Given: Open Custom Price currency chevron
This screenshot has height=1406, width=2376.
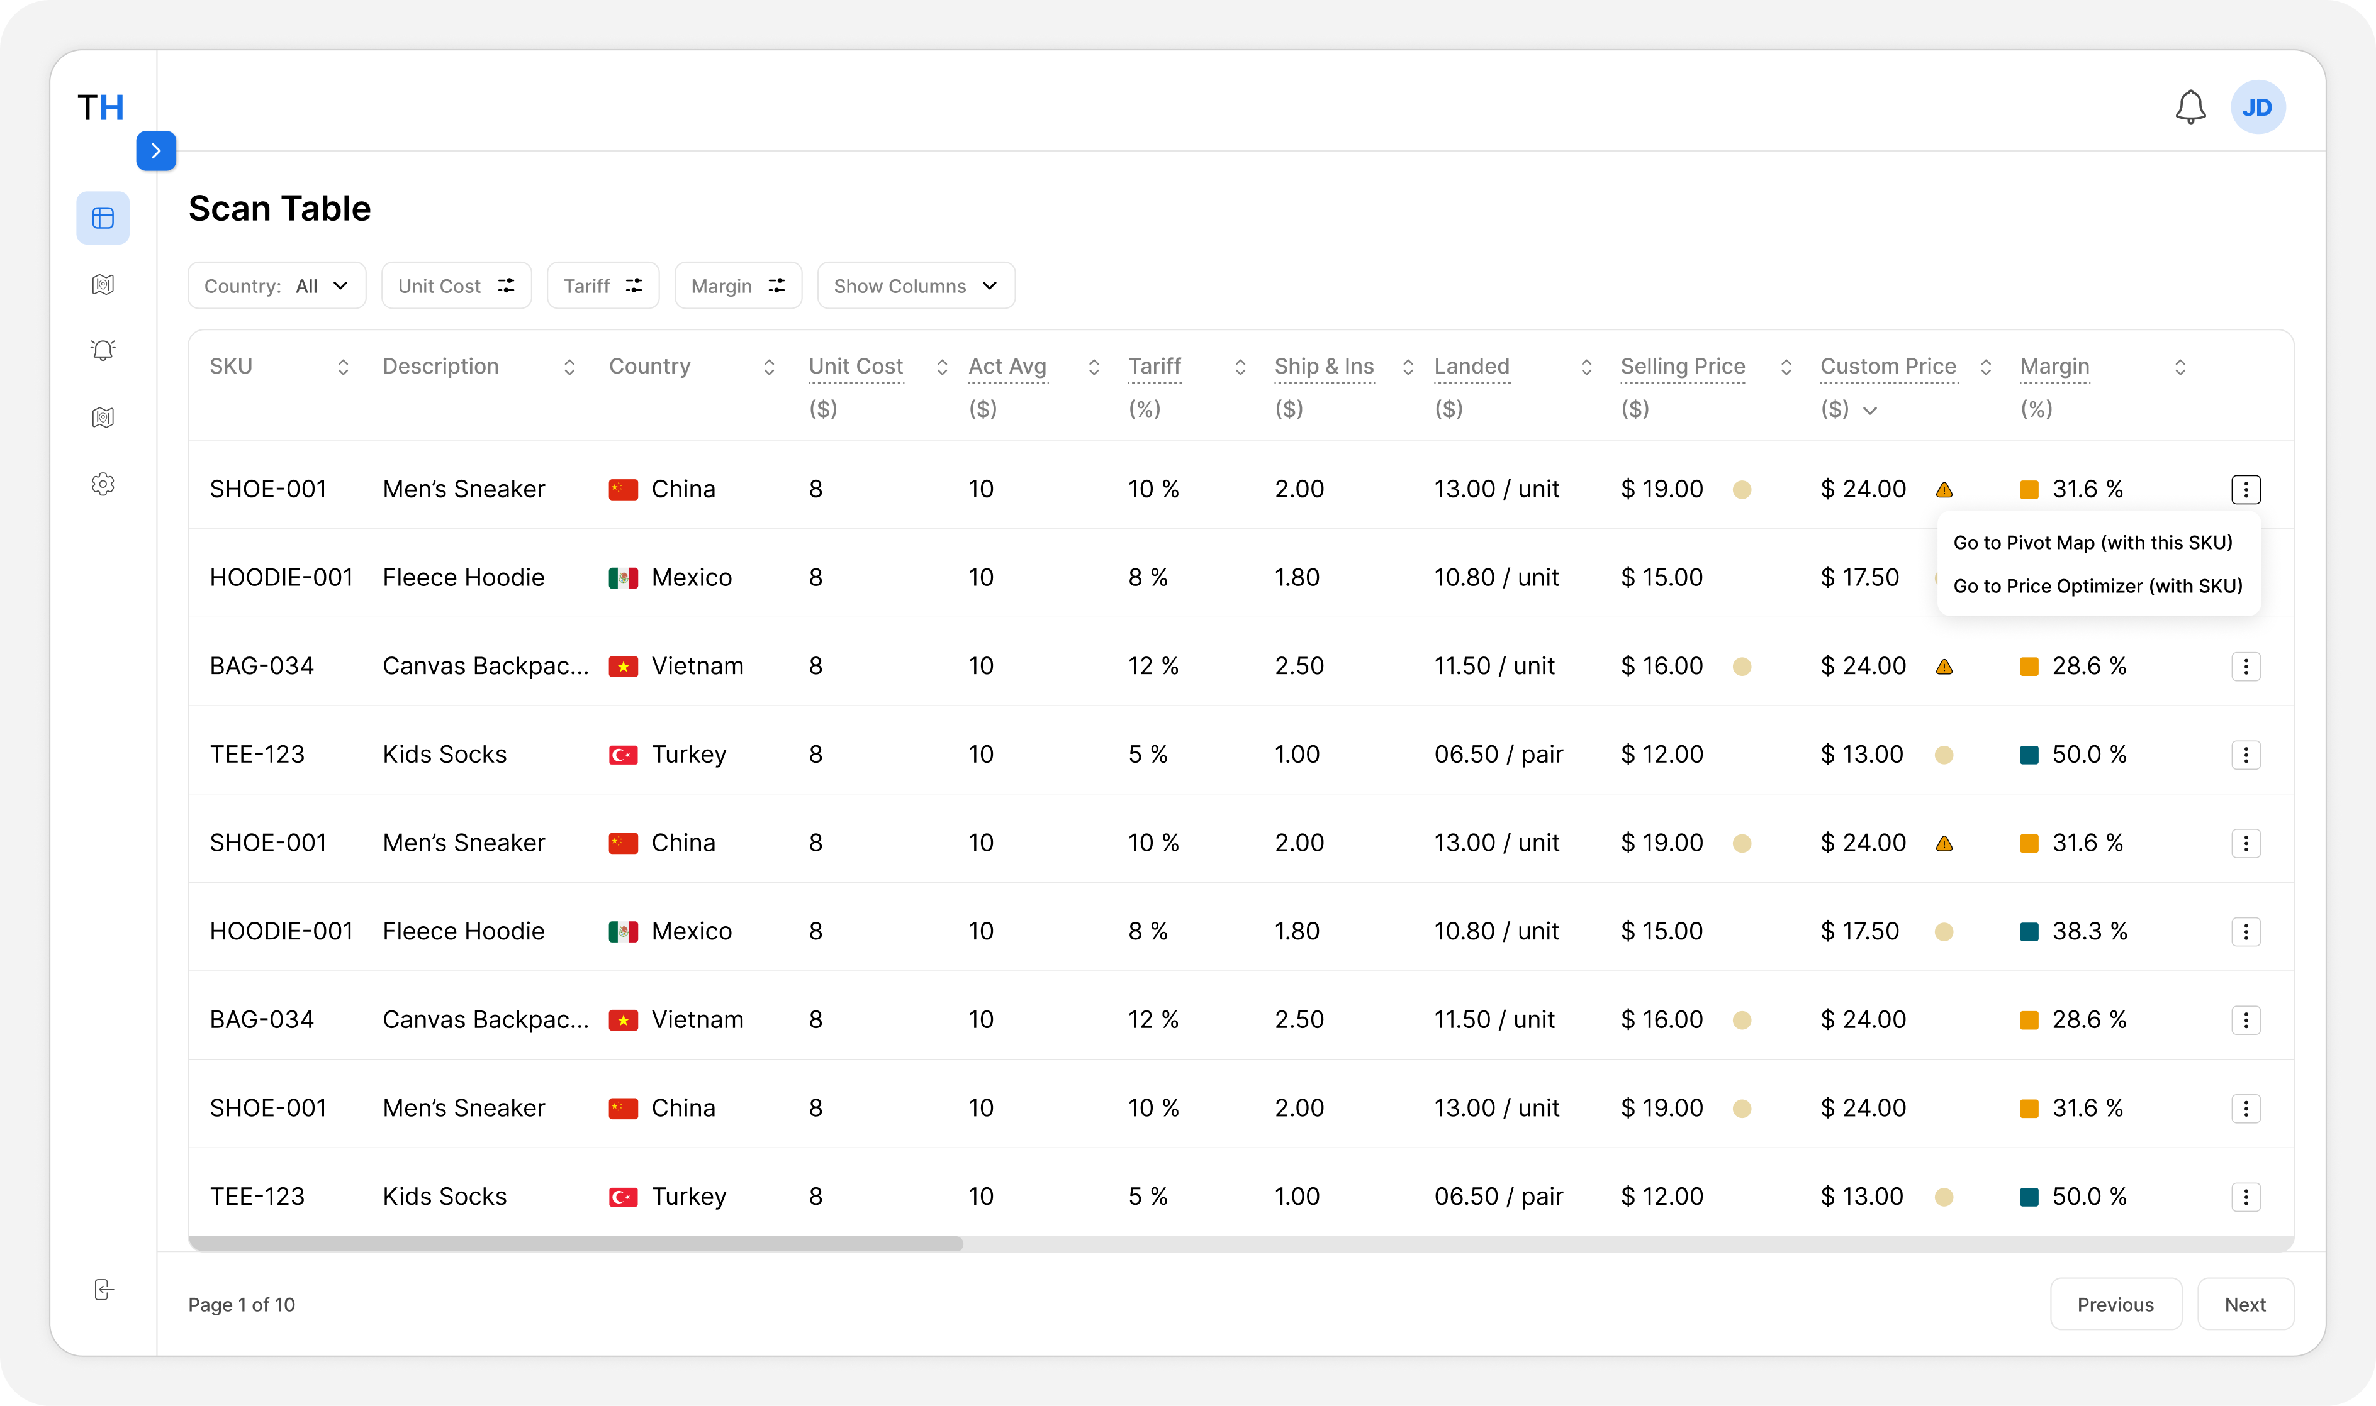Looking at the screenshot, I should click(x=1869, y=410).
